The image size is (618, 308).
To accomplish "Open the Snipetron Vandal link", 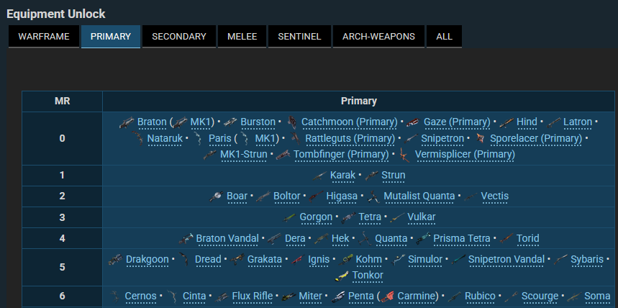I will pyautogui.click(x=506, y=259).
